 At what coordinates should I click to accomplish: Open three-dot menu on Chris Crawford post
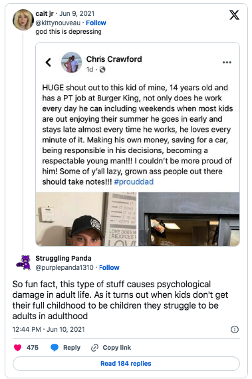227,63
